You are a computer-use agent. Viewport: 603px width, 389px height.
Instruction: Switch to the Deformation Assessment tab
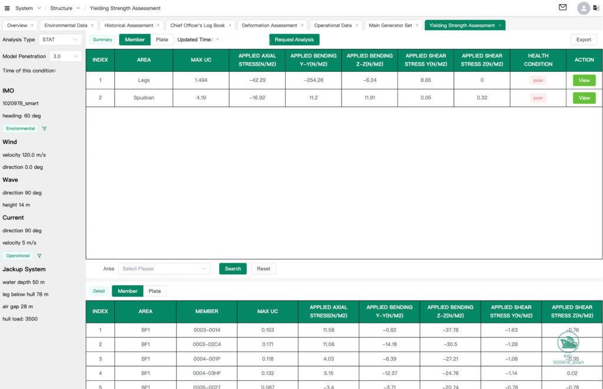pos(271,25)
